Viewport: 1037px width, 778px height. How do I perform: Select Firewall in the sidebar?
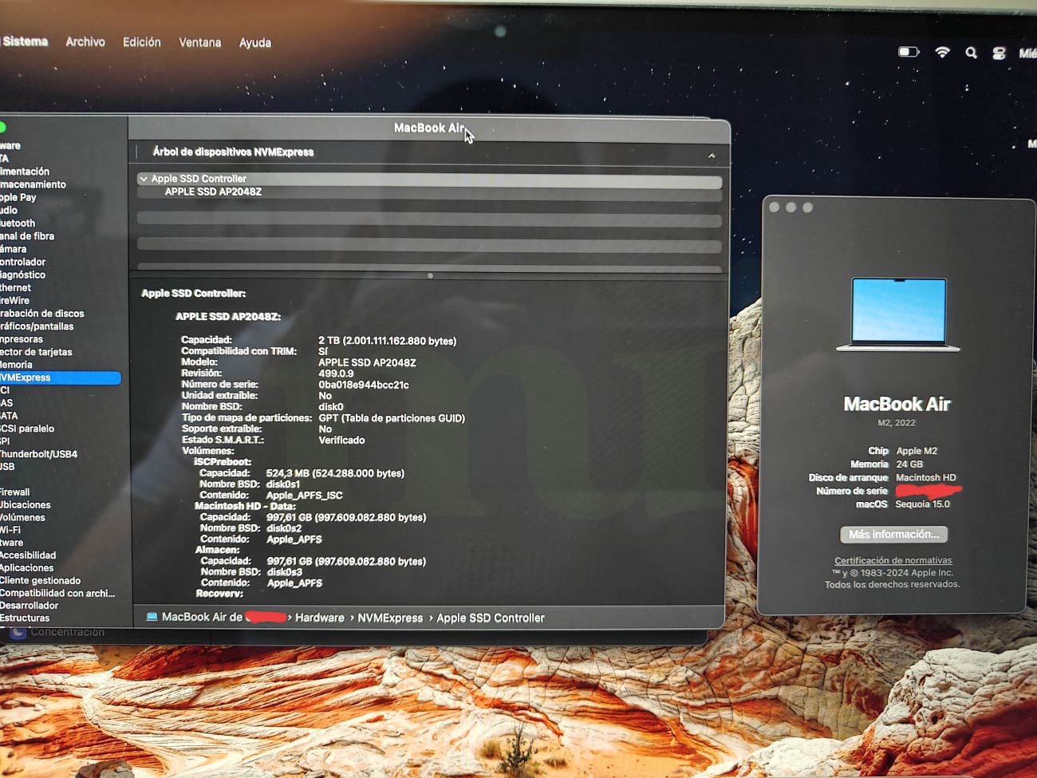pyautogui.click(x=14, y=492)
